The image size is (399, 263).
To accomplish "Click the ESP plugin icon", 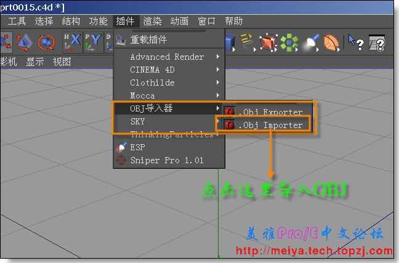I will coord(121,147).
